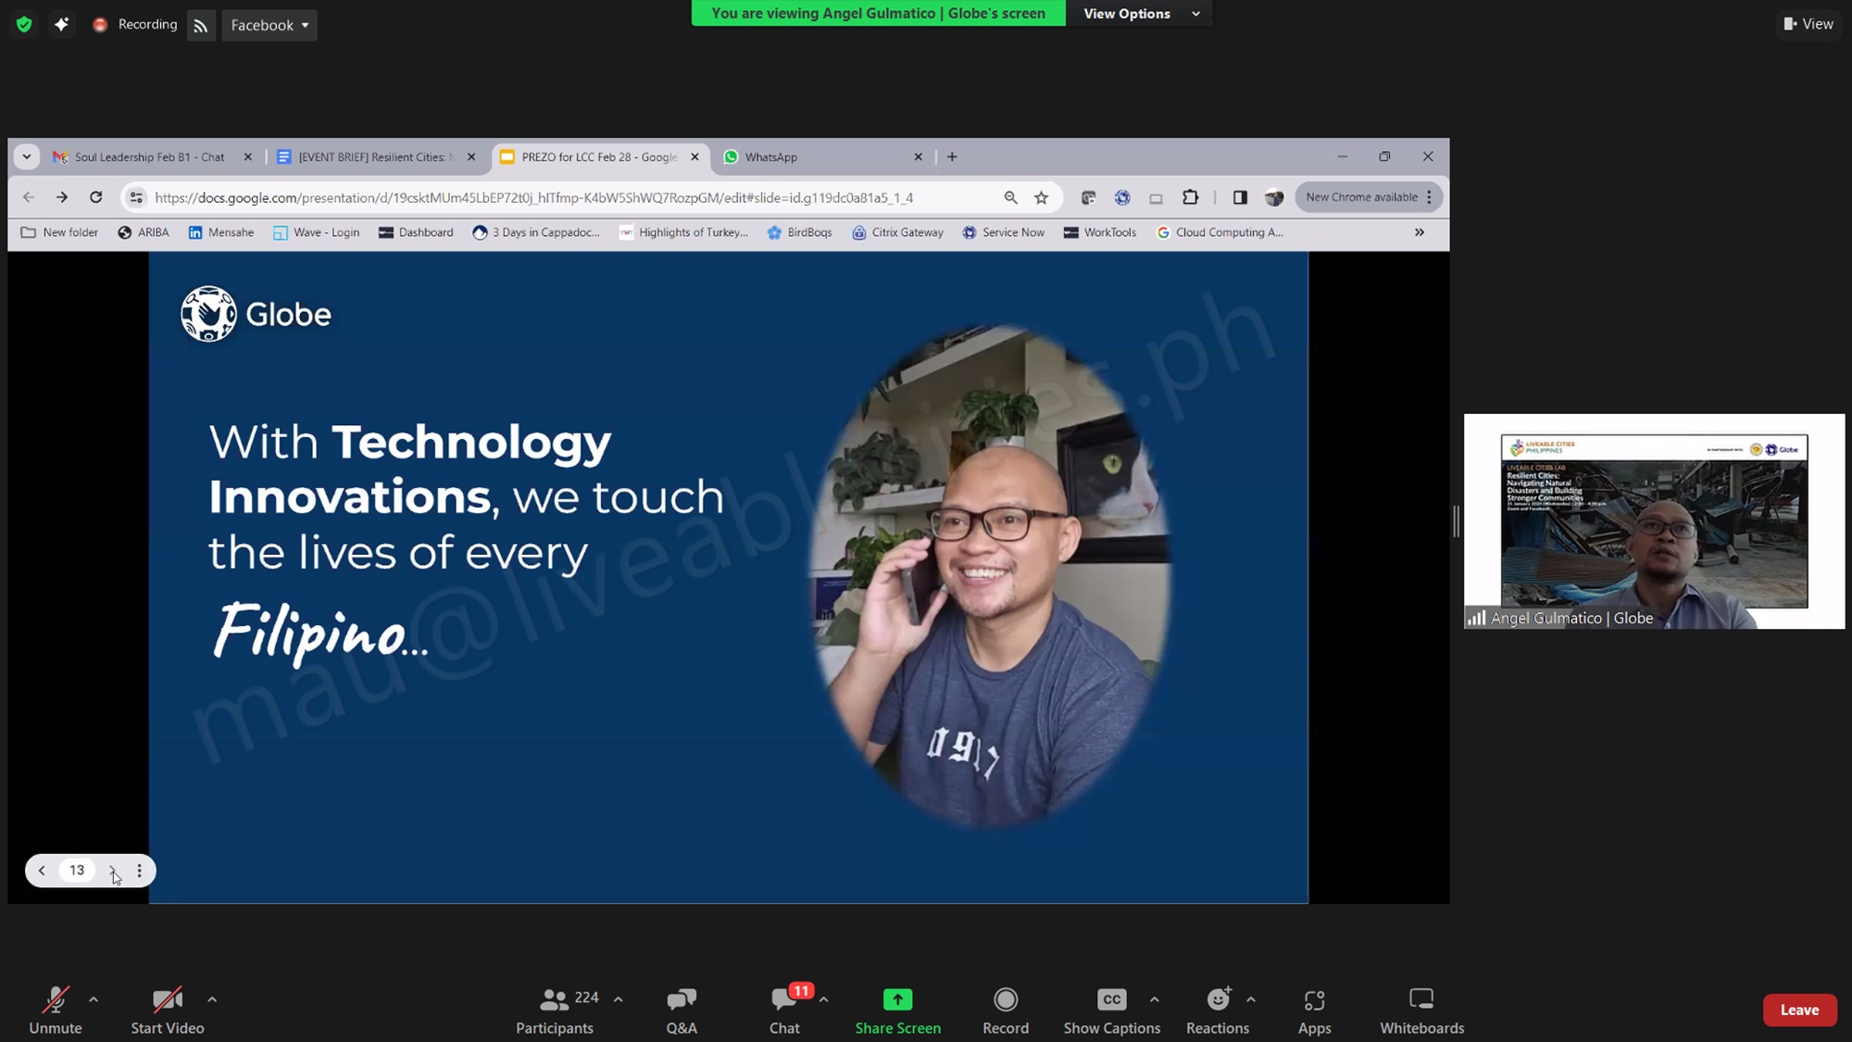Screen dimensions: 1852x1042
Task: Open the BirdBoqs bookmark
Action: (x=800, y=232)
